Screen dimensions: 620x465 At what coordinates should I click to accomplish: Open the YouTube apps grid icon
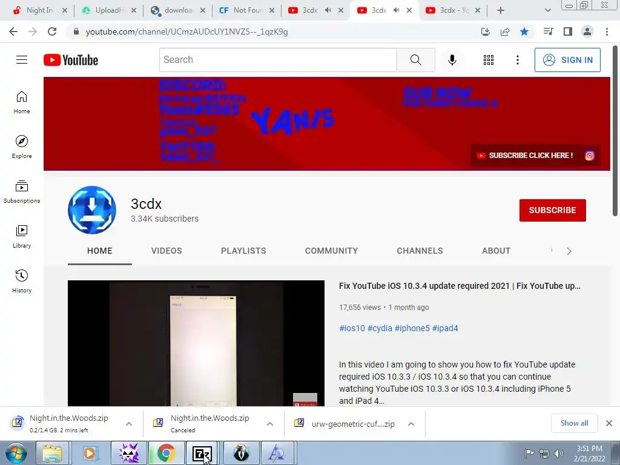point(489,60)
